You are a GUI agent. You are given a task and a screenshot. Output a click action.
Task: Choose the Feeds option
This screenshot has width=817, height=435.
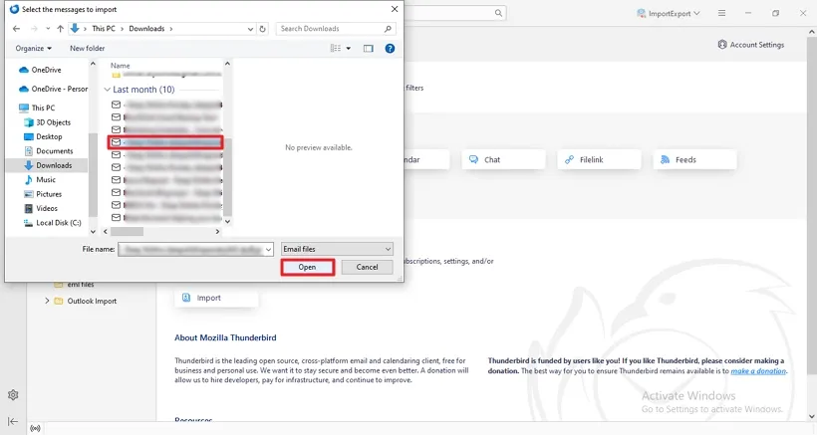pyautogui.click(x=695, y=159)
